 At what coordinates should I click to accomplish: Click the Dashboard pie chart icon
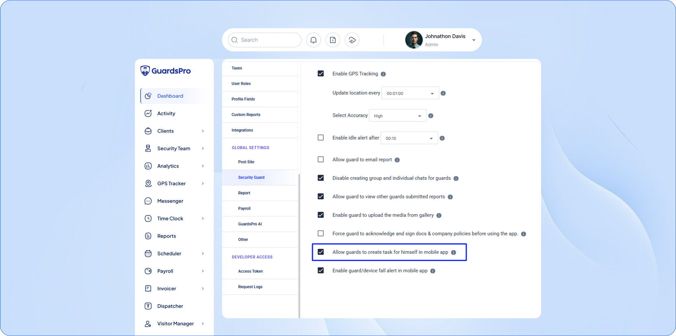148,96
